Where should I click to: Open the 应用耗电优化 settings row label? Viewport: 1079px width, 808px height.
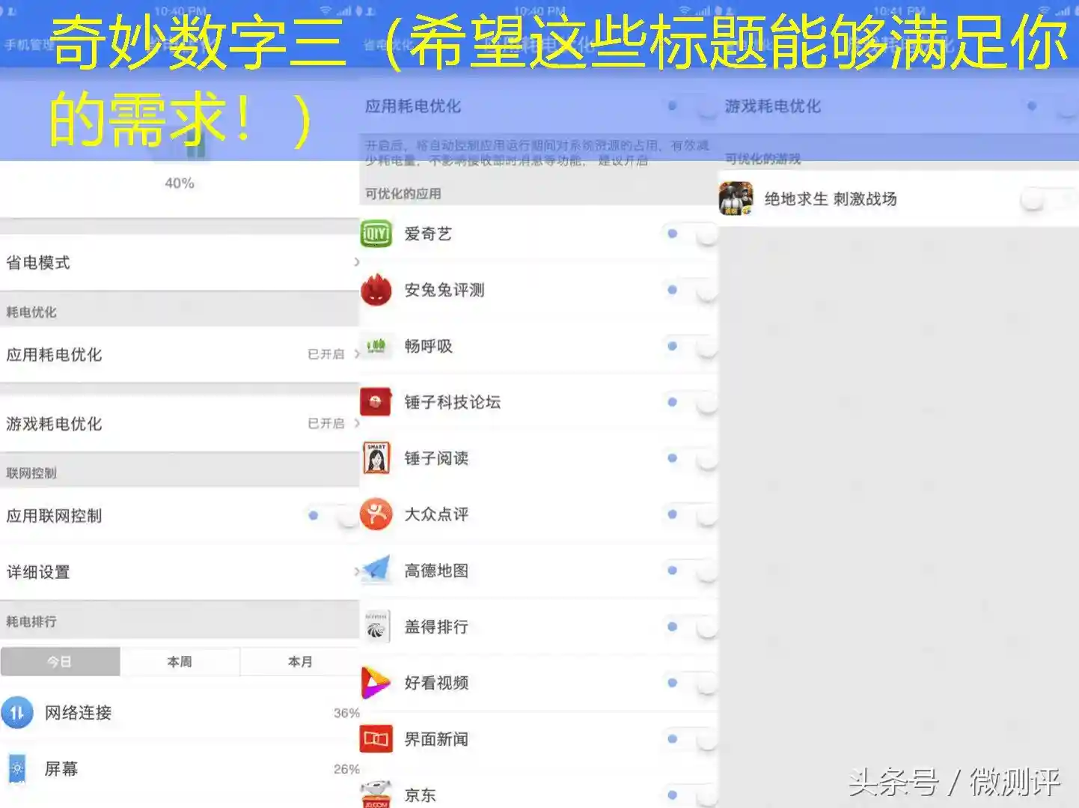(x=54, y=355)
